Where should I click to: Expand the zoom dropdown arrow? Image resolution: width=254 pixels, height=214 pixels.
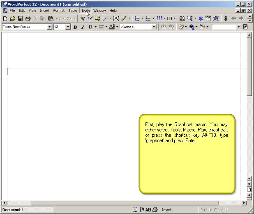coord(195,18)
